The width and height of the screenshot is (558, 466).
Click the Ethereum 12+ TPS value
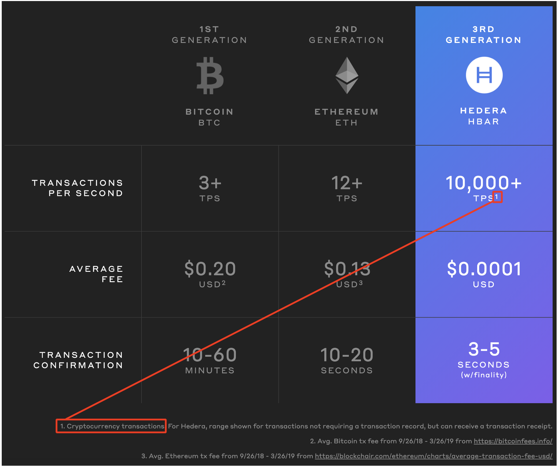[347, 183]
